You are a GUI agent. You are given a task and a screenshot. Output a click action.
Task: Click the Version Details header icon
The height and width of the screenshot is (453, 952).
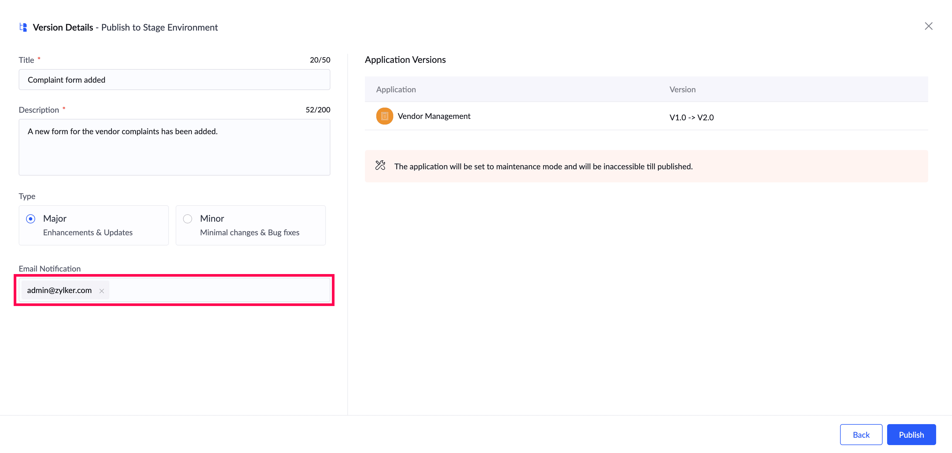[23, 27]
